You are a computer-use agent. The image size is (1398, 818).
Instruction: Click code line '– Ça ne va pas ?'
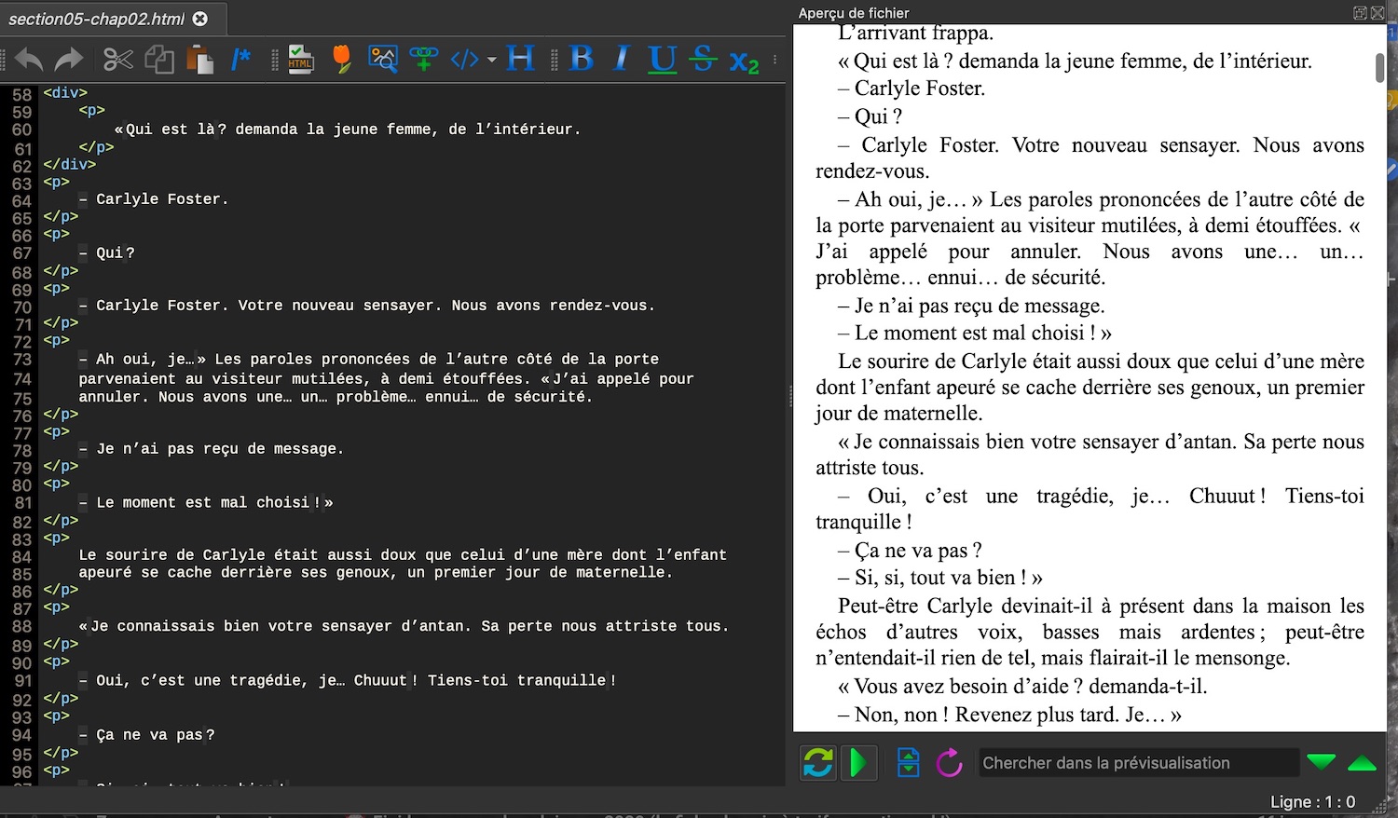(x=147, y=735)
